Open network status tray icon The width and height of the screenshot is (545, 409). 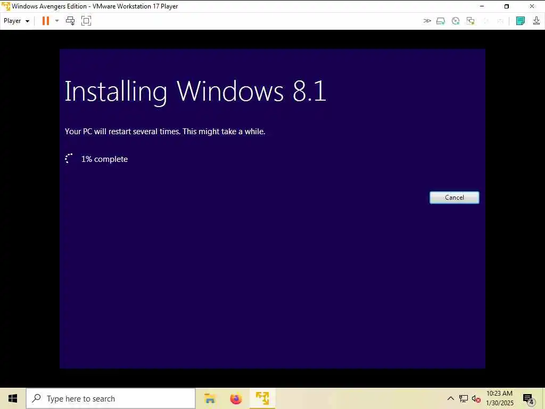coord(464,398)
